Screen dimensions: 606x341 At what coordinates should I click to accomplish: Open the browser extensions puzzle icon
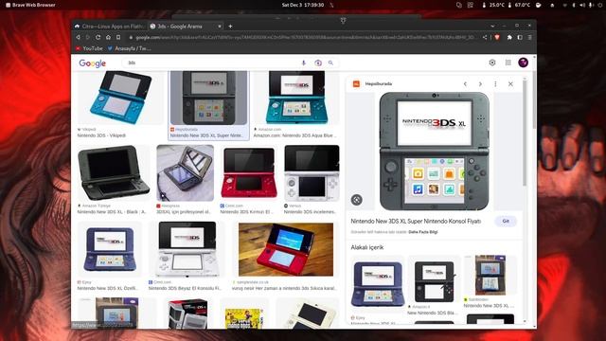509,38
